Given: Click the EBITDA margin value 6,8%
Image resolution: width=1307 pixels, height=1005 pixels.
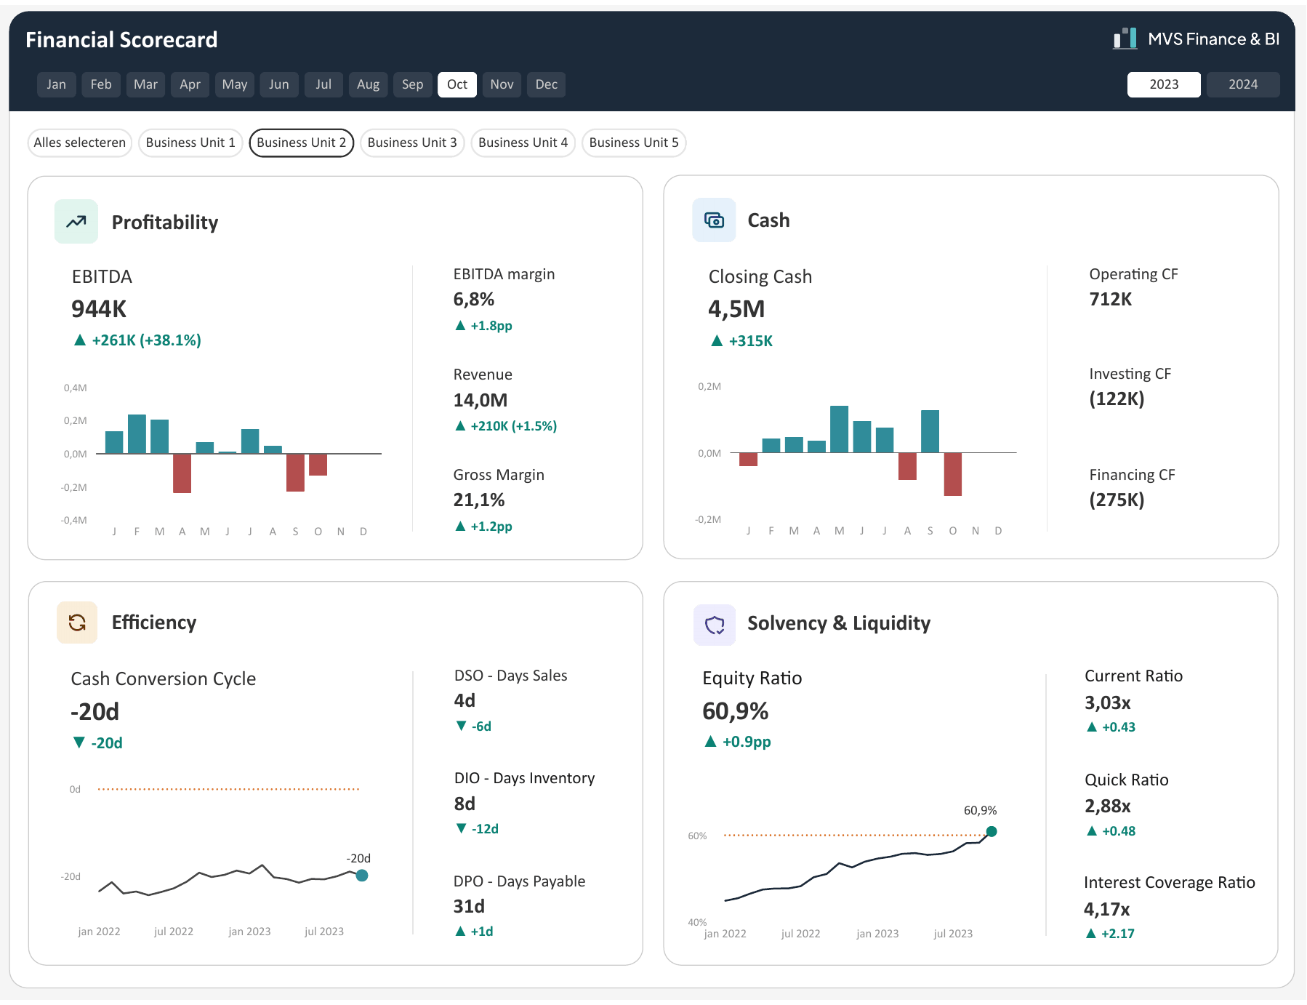Looking at the screenshot, I should 474,300.
